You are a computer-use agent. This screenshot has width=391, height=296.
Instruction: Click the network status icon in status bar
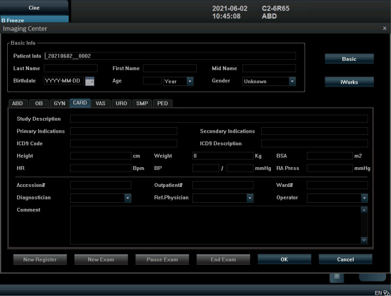(386, 293)
